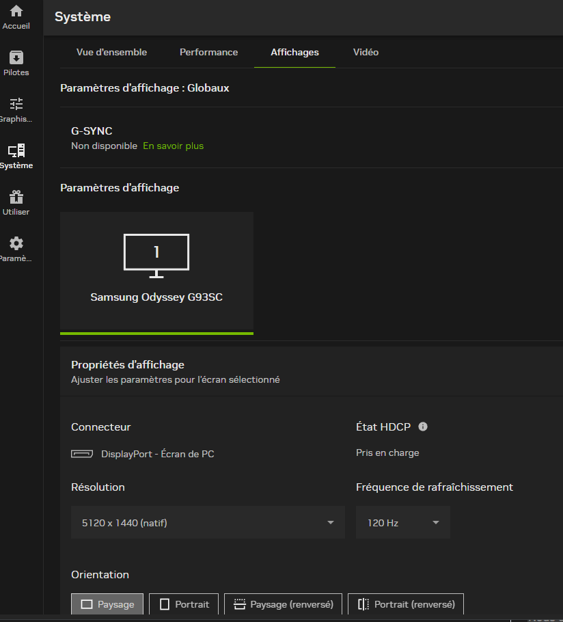The width and height of the screenshot is (563, 622).
Task: Click the En savoir plus link
Action: [173, 146]
